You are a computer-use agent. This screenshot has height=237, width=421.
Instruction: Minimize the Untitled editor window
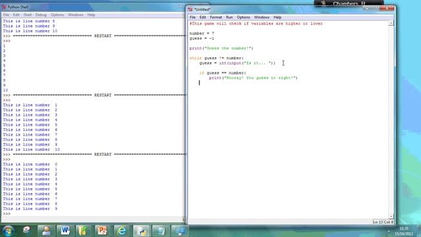click(x=367, y=9)
